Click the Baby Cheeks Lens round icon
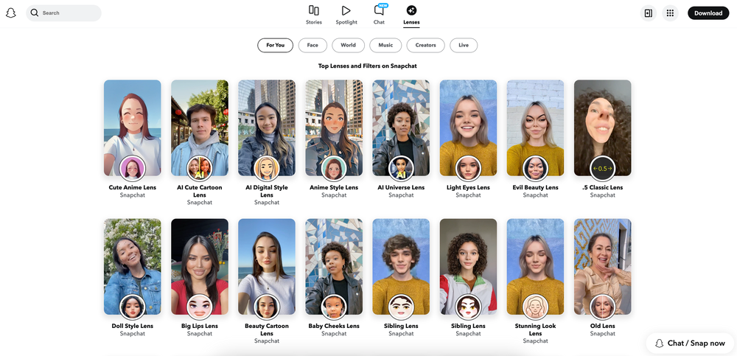Screen dimensions: 737x356 click(x=334, y=307)
